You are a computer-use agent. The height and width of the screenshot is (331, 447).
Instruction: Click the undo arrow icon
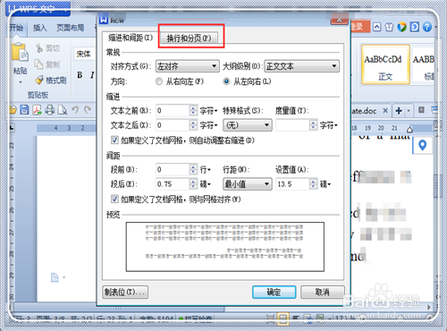coord(75,110)
